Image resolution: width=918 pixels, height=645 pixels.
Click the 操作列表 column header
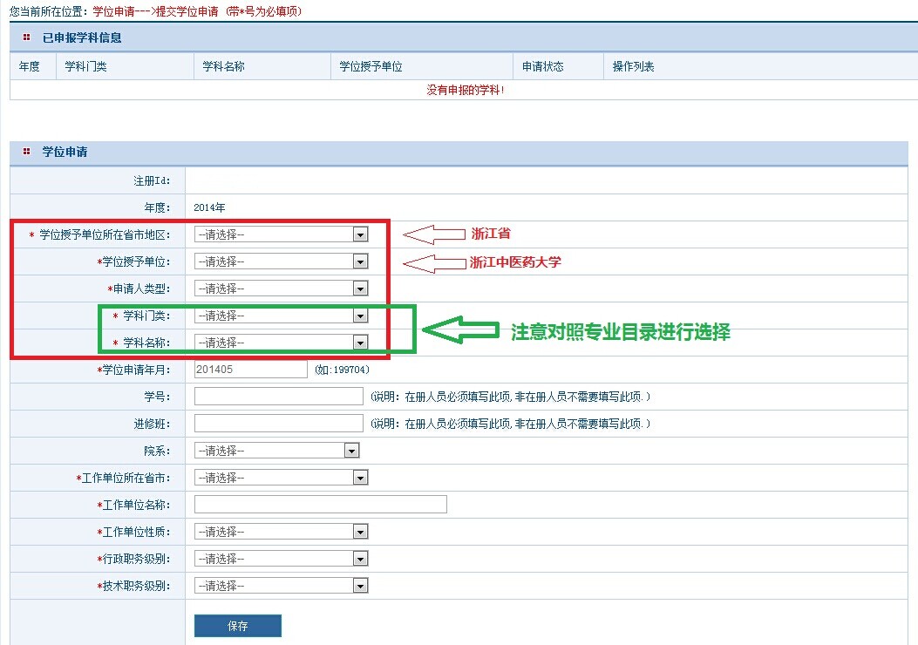[x=633, y=67]
